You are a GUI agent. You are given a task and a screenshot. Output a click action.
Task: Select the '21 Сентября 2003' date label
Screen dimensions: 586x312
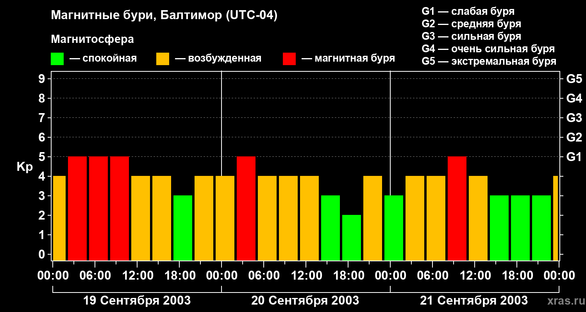click(473, 301)
